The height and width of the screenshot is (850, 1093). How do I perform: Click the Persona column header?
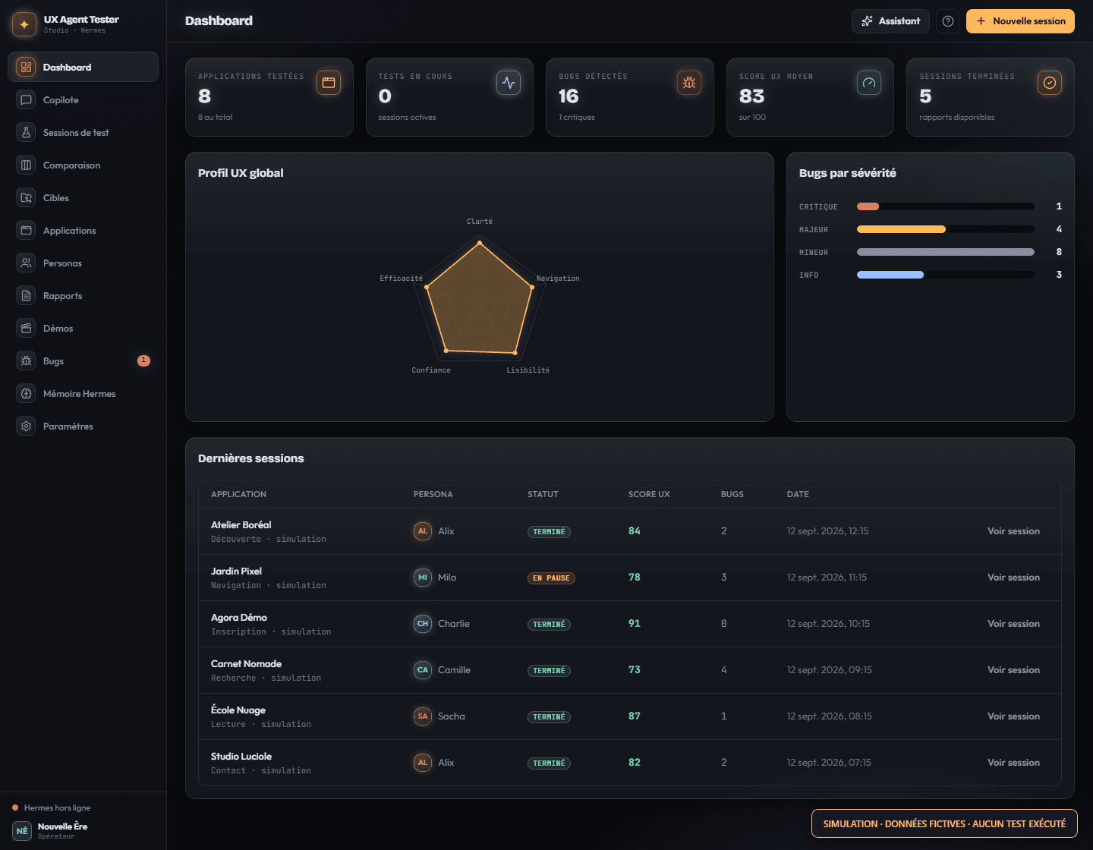pos(433,494)
